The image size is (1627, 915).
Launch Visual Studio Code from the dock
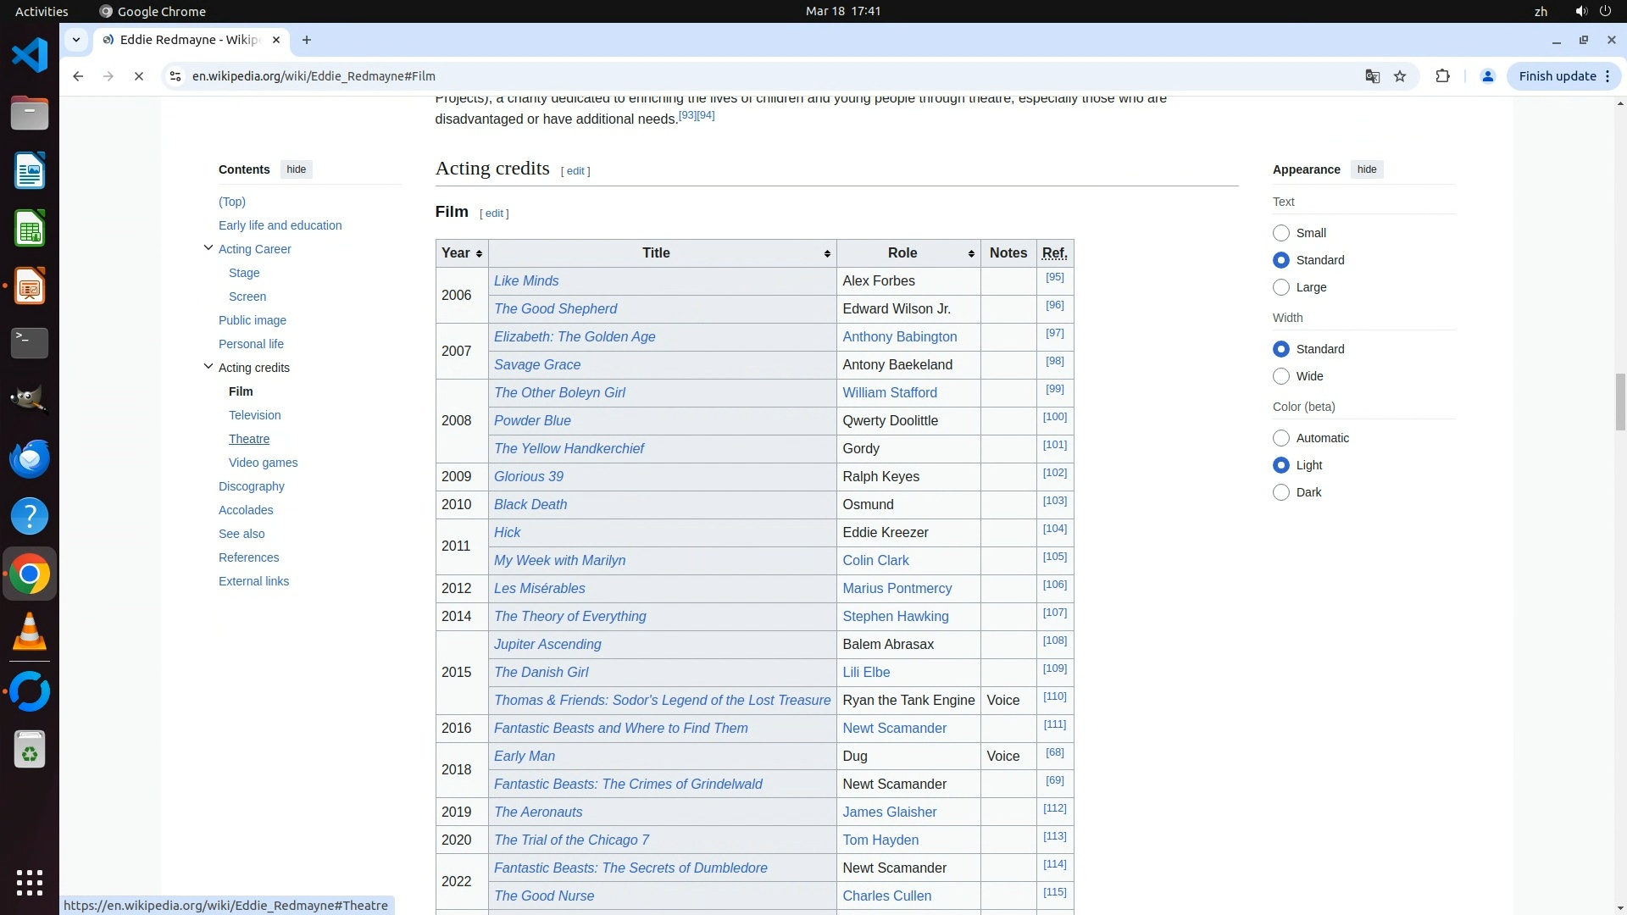tap(30, 56)
